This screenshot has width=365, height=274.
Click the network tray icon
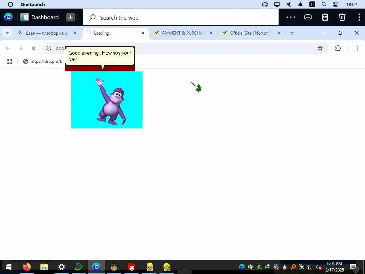310,267
